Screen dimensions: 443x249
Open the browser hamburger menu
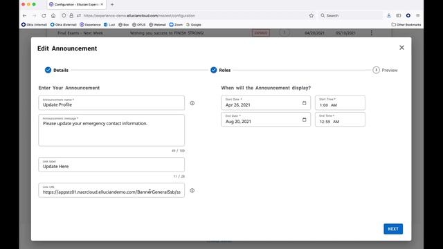tap(418, 15)
